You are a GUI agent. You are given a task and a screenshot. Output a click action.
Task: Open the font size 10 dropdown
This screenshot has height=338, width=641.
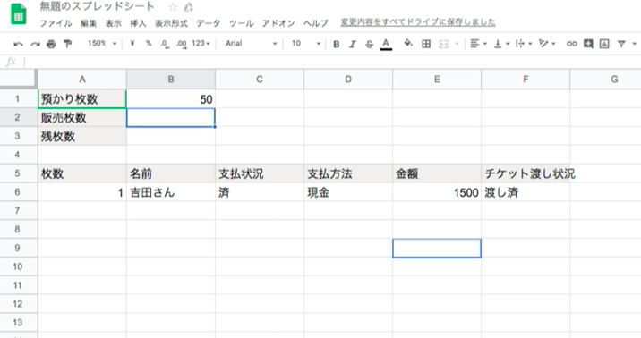pyautogui.click(x=305, y=43)
